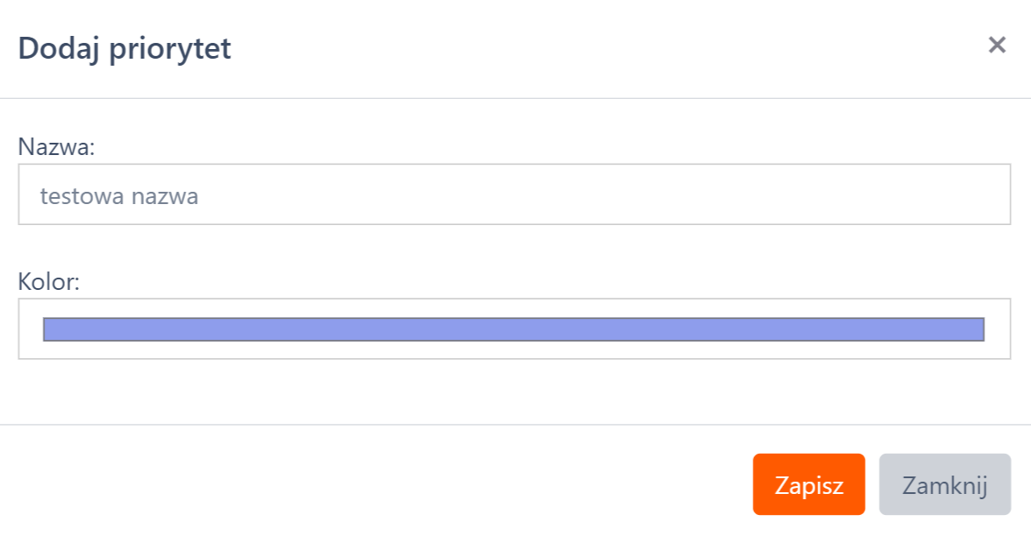Click the X icon in the dialog header
This screenshot has height=536, width=1031.
point(997,46)
